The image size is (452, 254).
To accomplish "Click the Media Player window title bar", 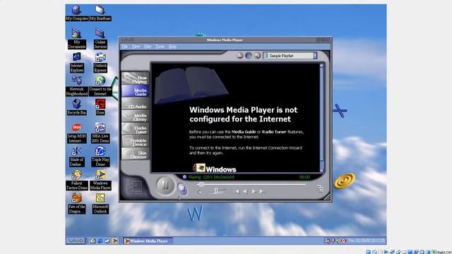I will coord(225,40).
